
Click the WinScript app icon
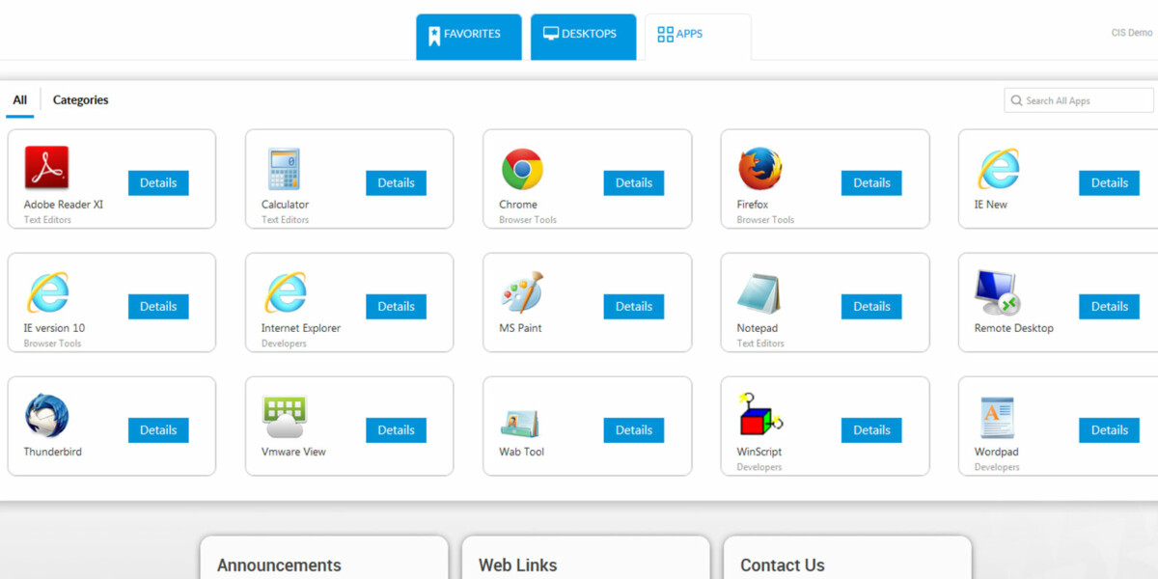(760, 415)
